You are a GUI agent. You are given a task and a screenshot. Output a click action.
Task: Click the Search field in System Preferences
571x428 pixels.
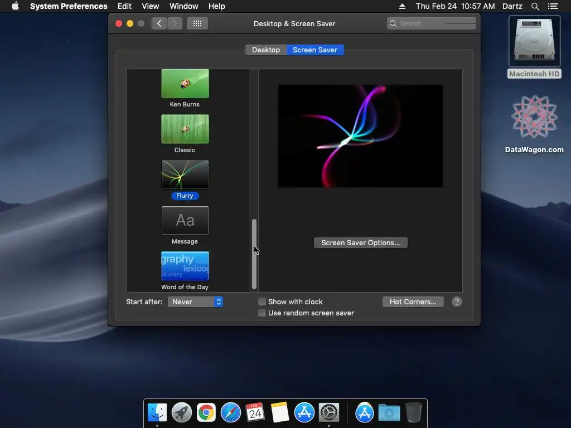(432, 23)
